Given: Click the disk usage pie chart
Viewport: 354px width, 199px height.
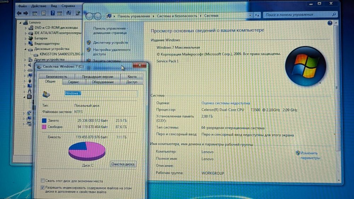Looking at the screenshot, I should click(x=87, y=151).
